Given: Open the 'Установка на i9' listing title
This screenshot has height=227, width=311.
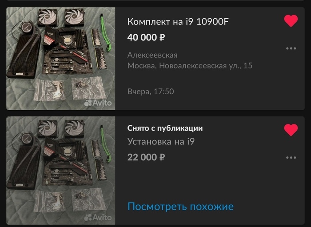Looking at the screenshot, I should click(161, 142).
